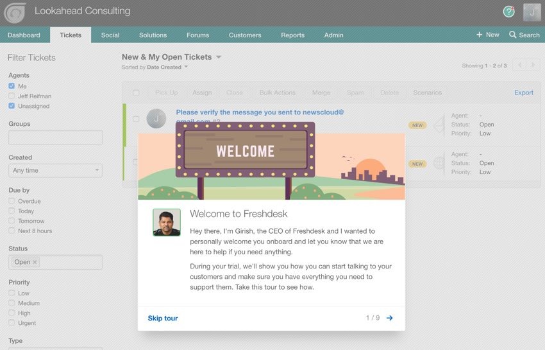Remove the Open status filter tag

[35, 262]
